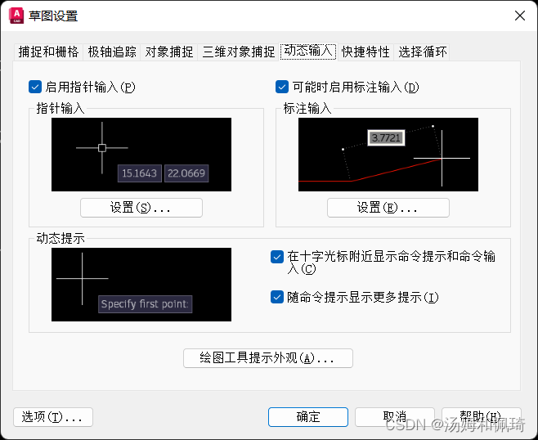Confirm with the 确定 button

(308, 417)
